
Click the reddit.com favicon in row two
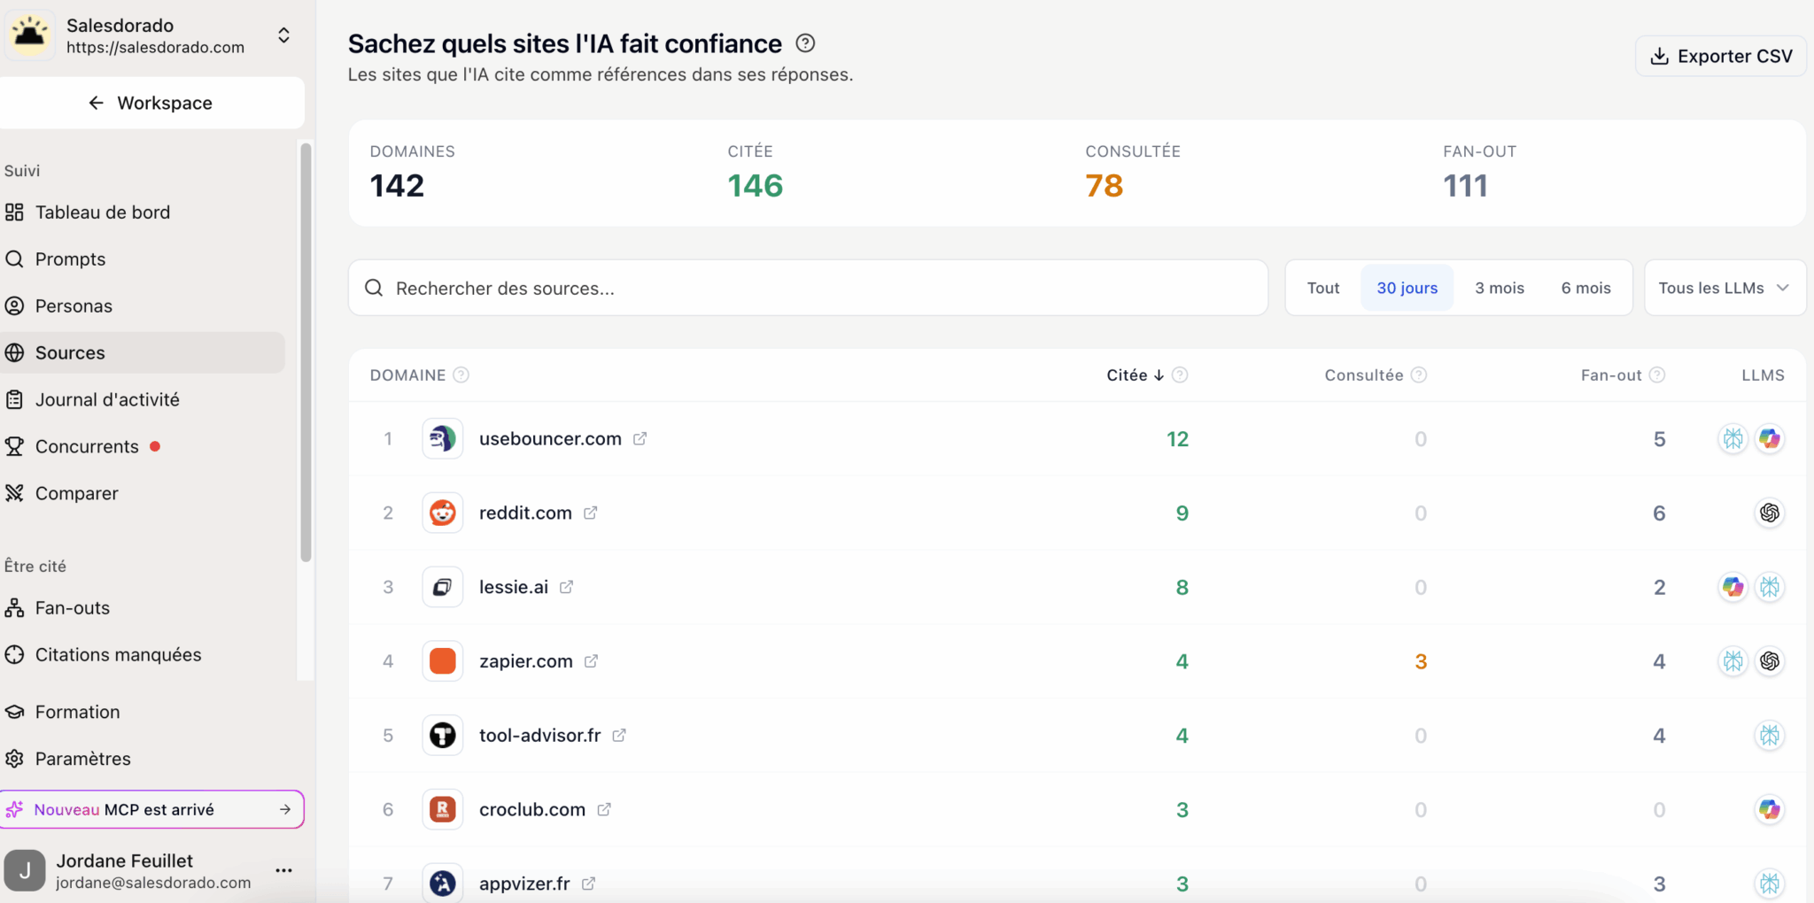[443, 513]
